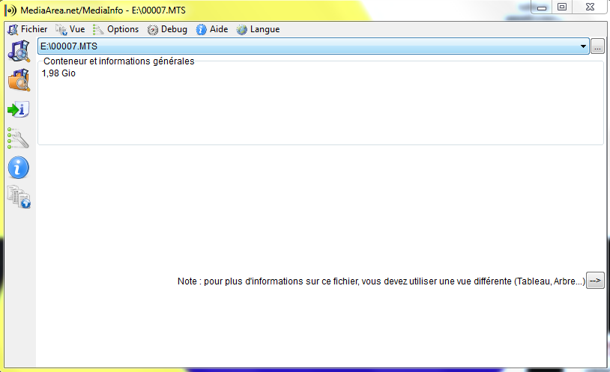610x372 pixels.
Task: Open the Langue menu
Action: click(x=258, y=29)
